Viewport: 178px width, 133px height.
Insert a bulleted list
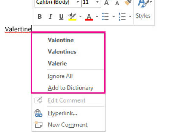[105, 17]
